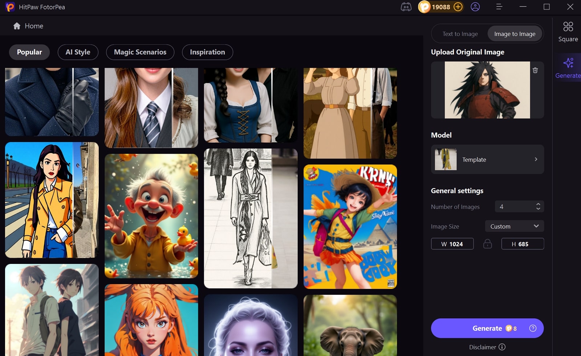Select the vintage anime couple sample
Viewport: 581px width, 356px height.
coord(350,113)
